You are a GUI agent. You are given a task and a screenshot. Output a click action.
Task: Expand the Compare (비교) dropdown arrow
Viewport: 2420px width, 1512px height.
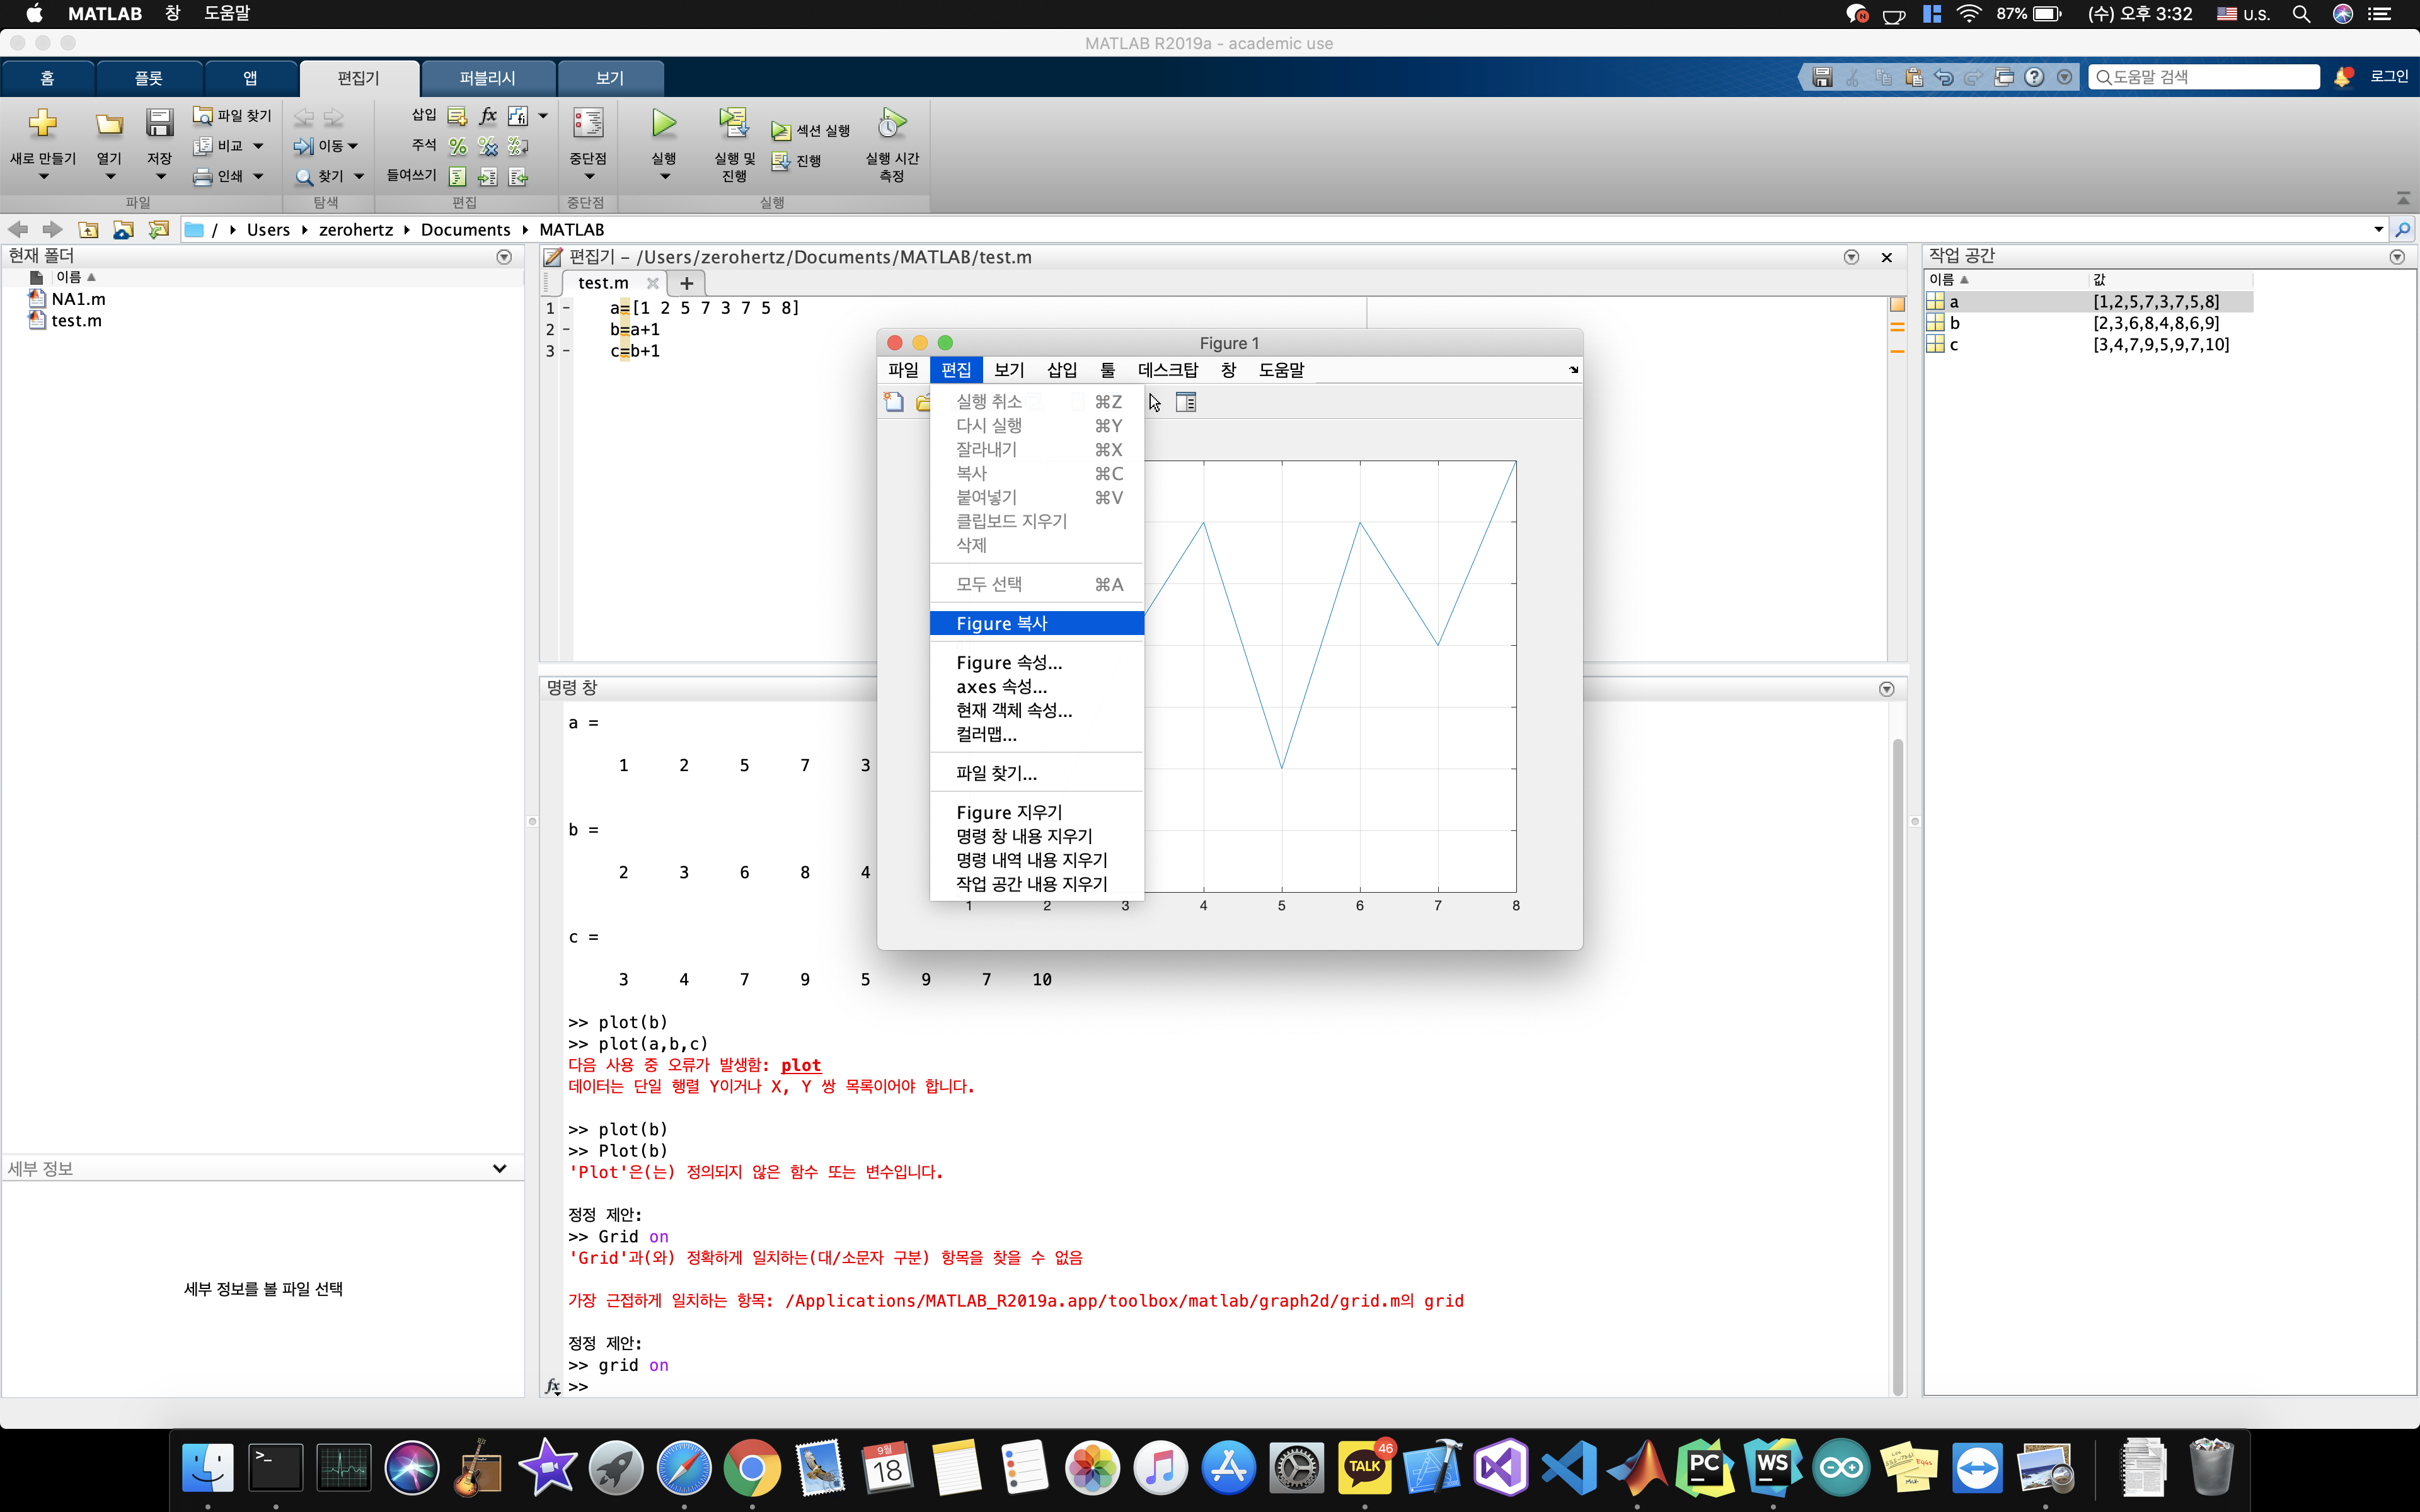coord(258,146)
